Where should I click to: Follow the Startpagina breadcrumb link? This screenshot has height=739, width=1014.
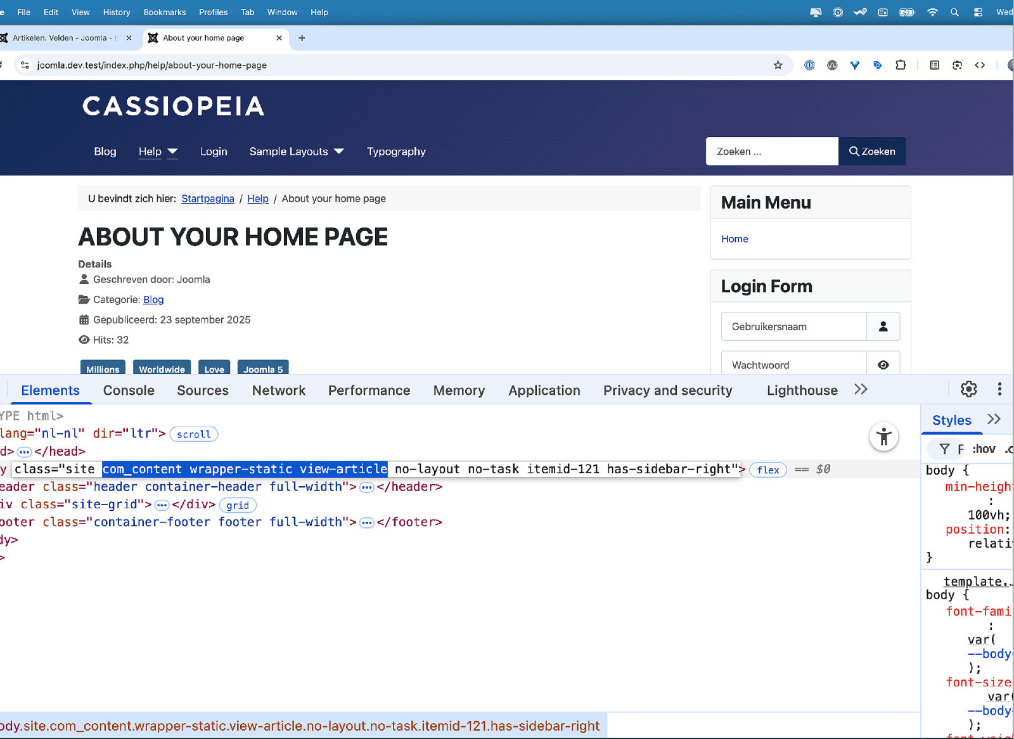coord(207,199)
